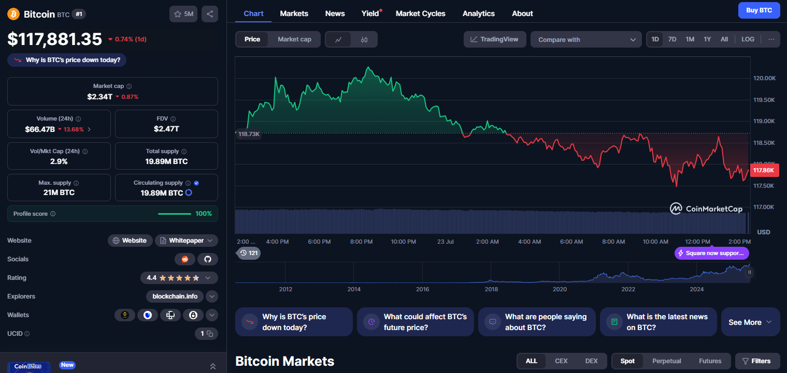This screenshot has width=787, height=373.
Task: Open the Compare with dropdown
Action: tap(586, 39)
